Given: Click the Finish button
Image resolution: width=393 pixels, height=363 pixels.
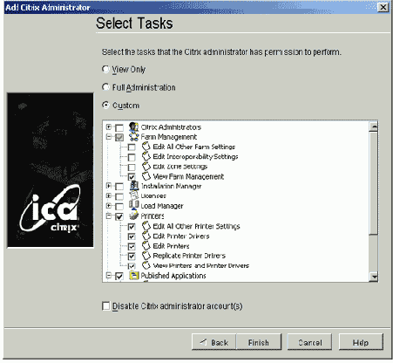Looking at the screenshot, I should pos(259,342).
